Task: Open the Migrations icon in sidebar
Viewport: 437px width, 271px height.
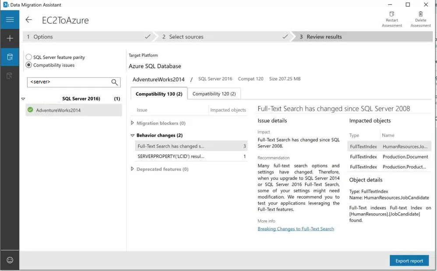Action: pyautogui.click(x=10, y=76)
